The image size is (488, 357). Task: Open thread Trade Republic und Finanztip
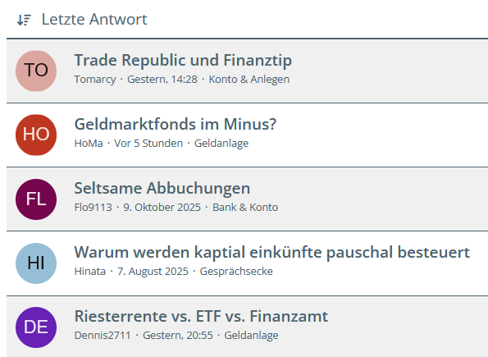[183, 60]
